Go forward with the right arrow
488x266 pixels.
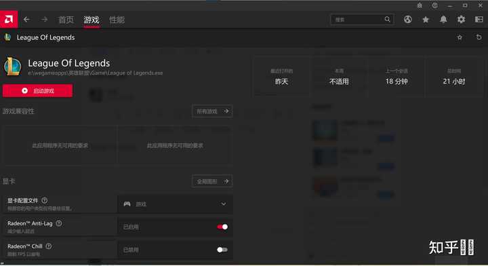pos(44,20)
